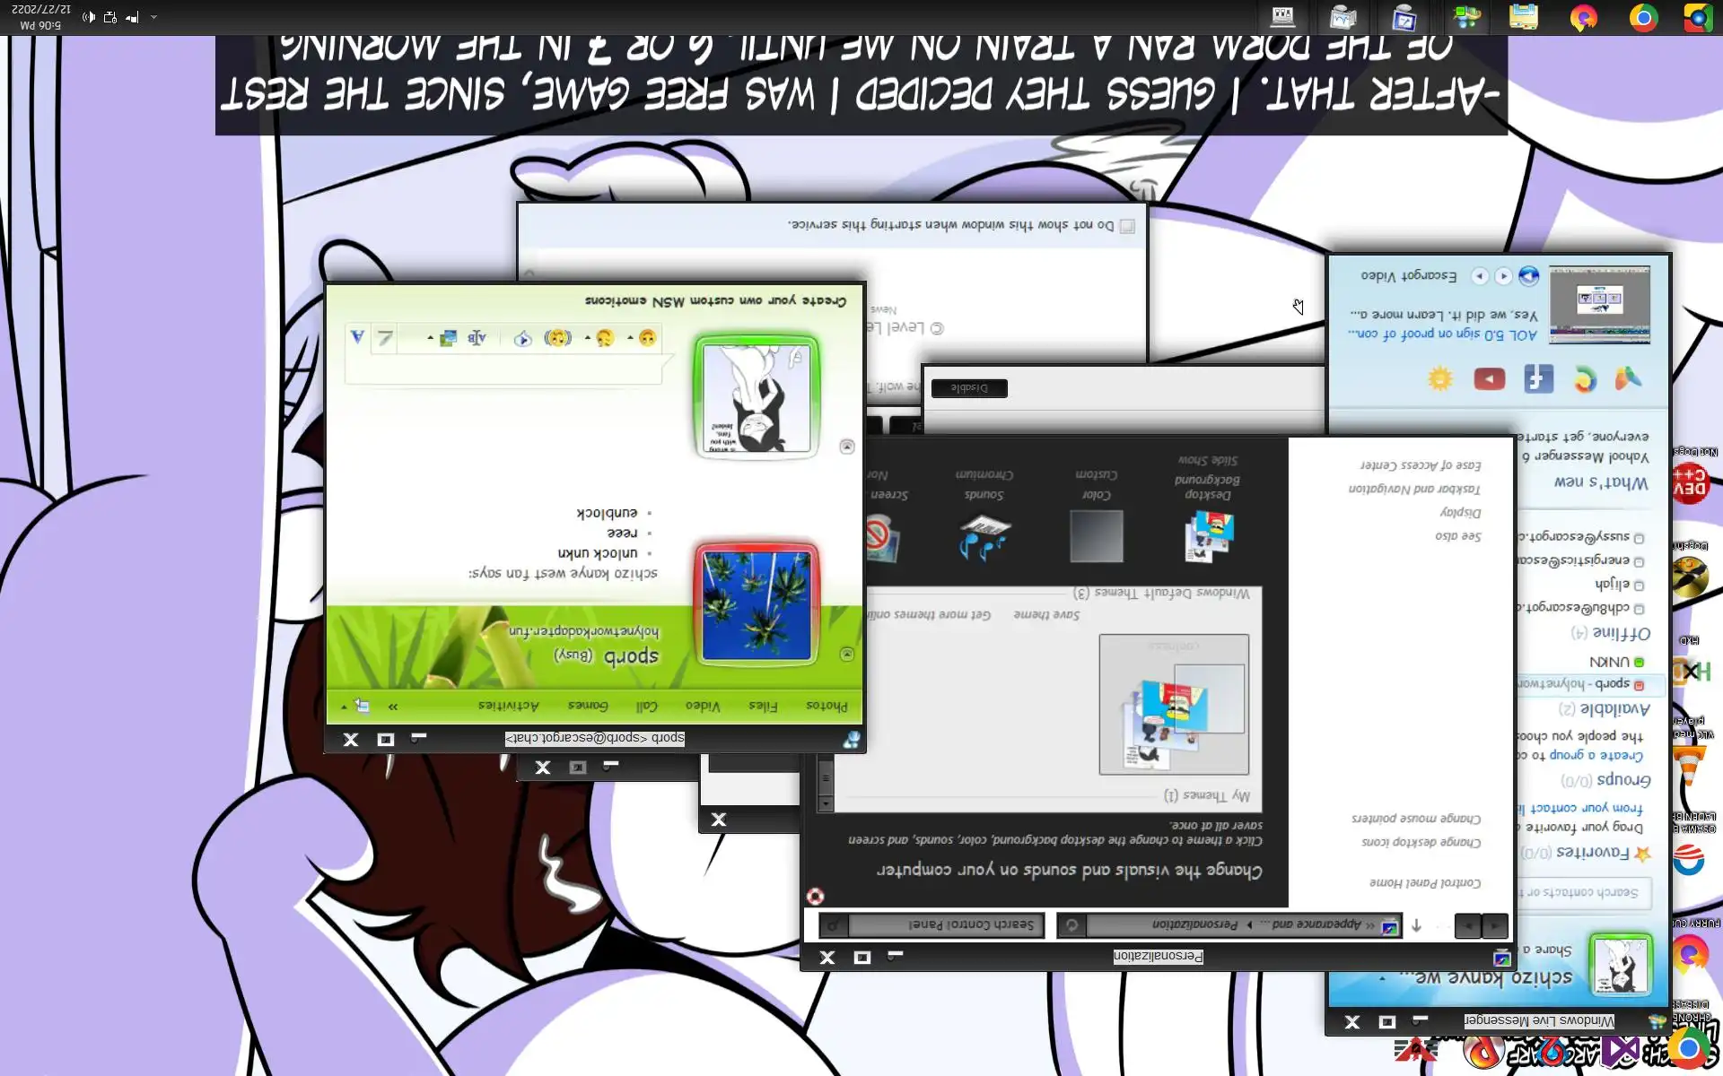Image resolution: width=1723 pixels, height=1076 pixels.
Task: Click the nudge icon in chat toolbar
Action: point(557,338)
